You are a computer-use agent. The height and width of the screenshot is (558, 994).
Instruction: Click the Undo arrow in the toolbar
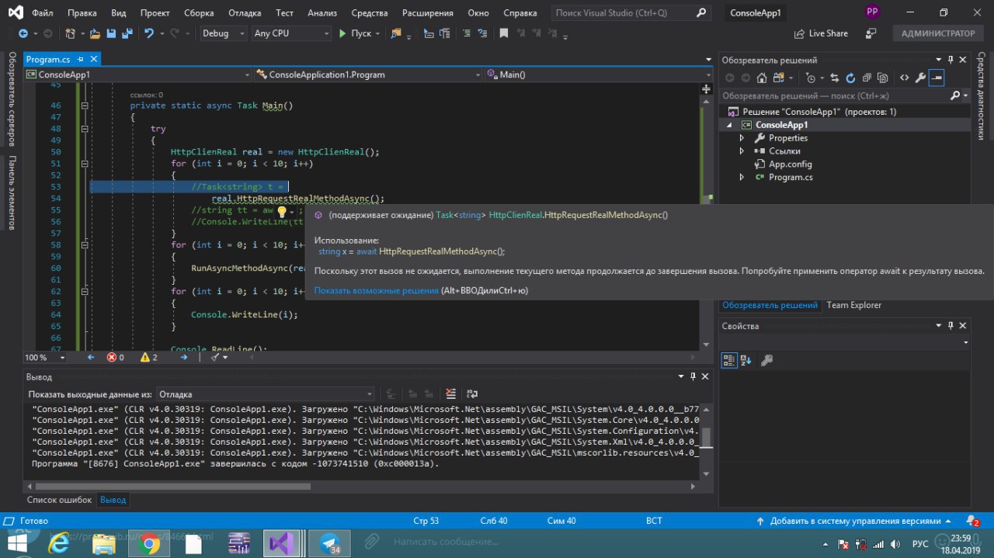tap(149, 33)
